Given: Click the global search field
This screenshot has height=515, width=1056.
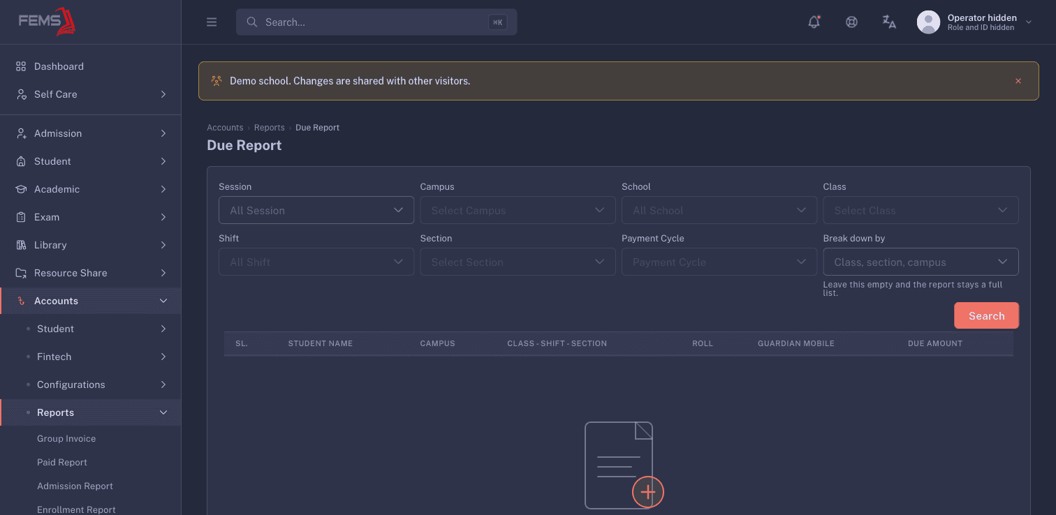Looking at the screenshot, I should pos(376,22).
